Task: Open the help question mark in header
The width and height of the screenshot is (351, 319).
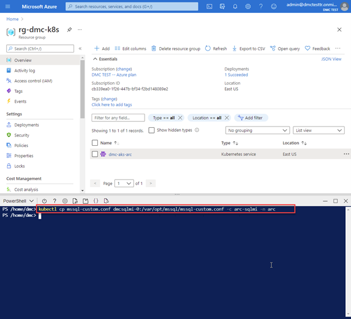Action: pos(261,6)
